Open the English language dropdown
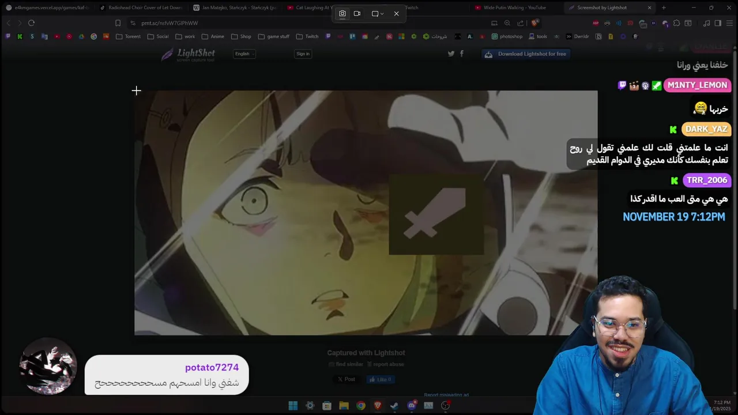This screenshot has width=738, height=415. tap(244, 54)
